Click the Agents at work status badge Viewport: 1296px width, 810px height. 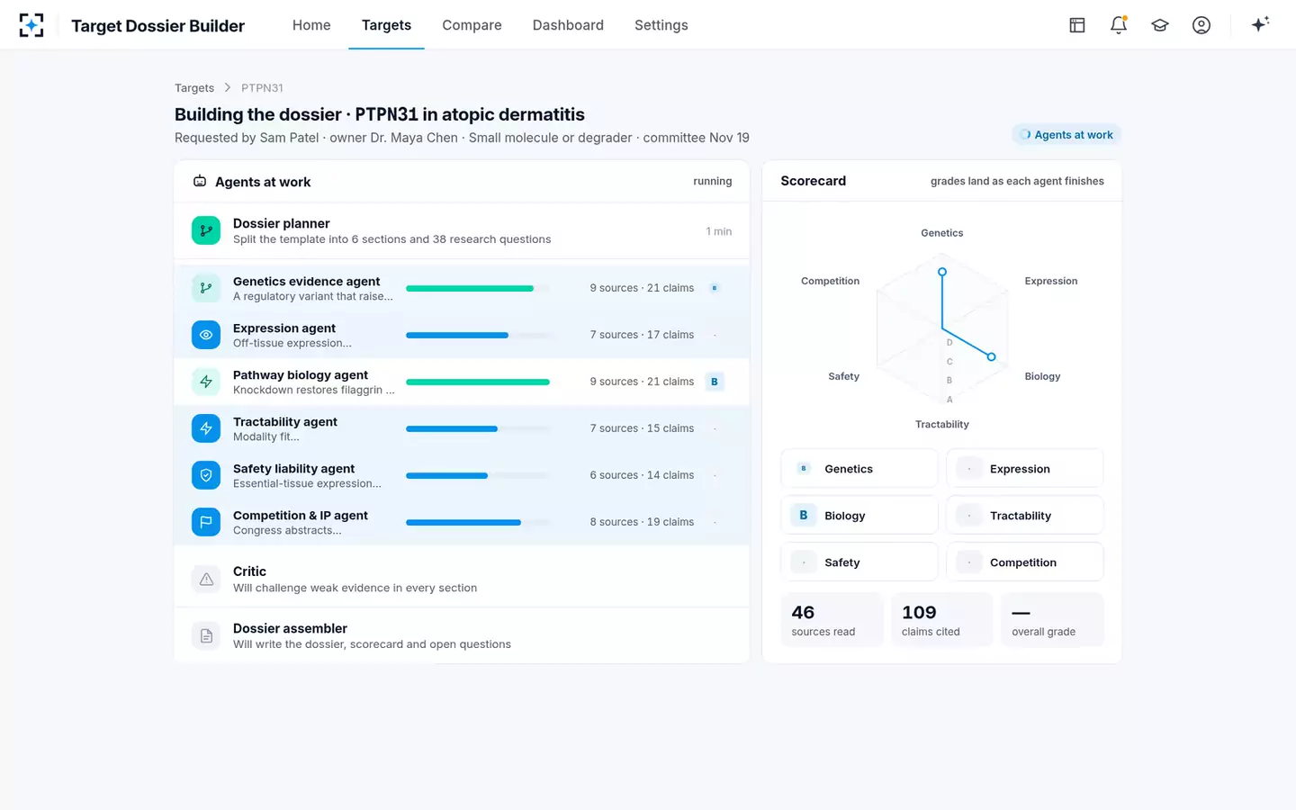click(x=1066, y=135)
